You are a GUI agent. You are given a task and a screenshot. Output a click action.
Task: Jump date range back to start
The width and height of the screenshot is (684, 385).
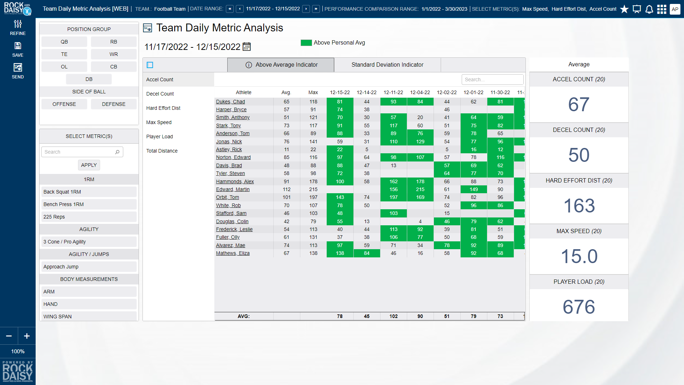(x=230, y=9)
